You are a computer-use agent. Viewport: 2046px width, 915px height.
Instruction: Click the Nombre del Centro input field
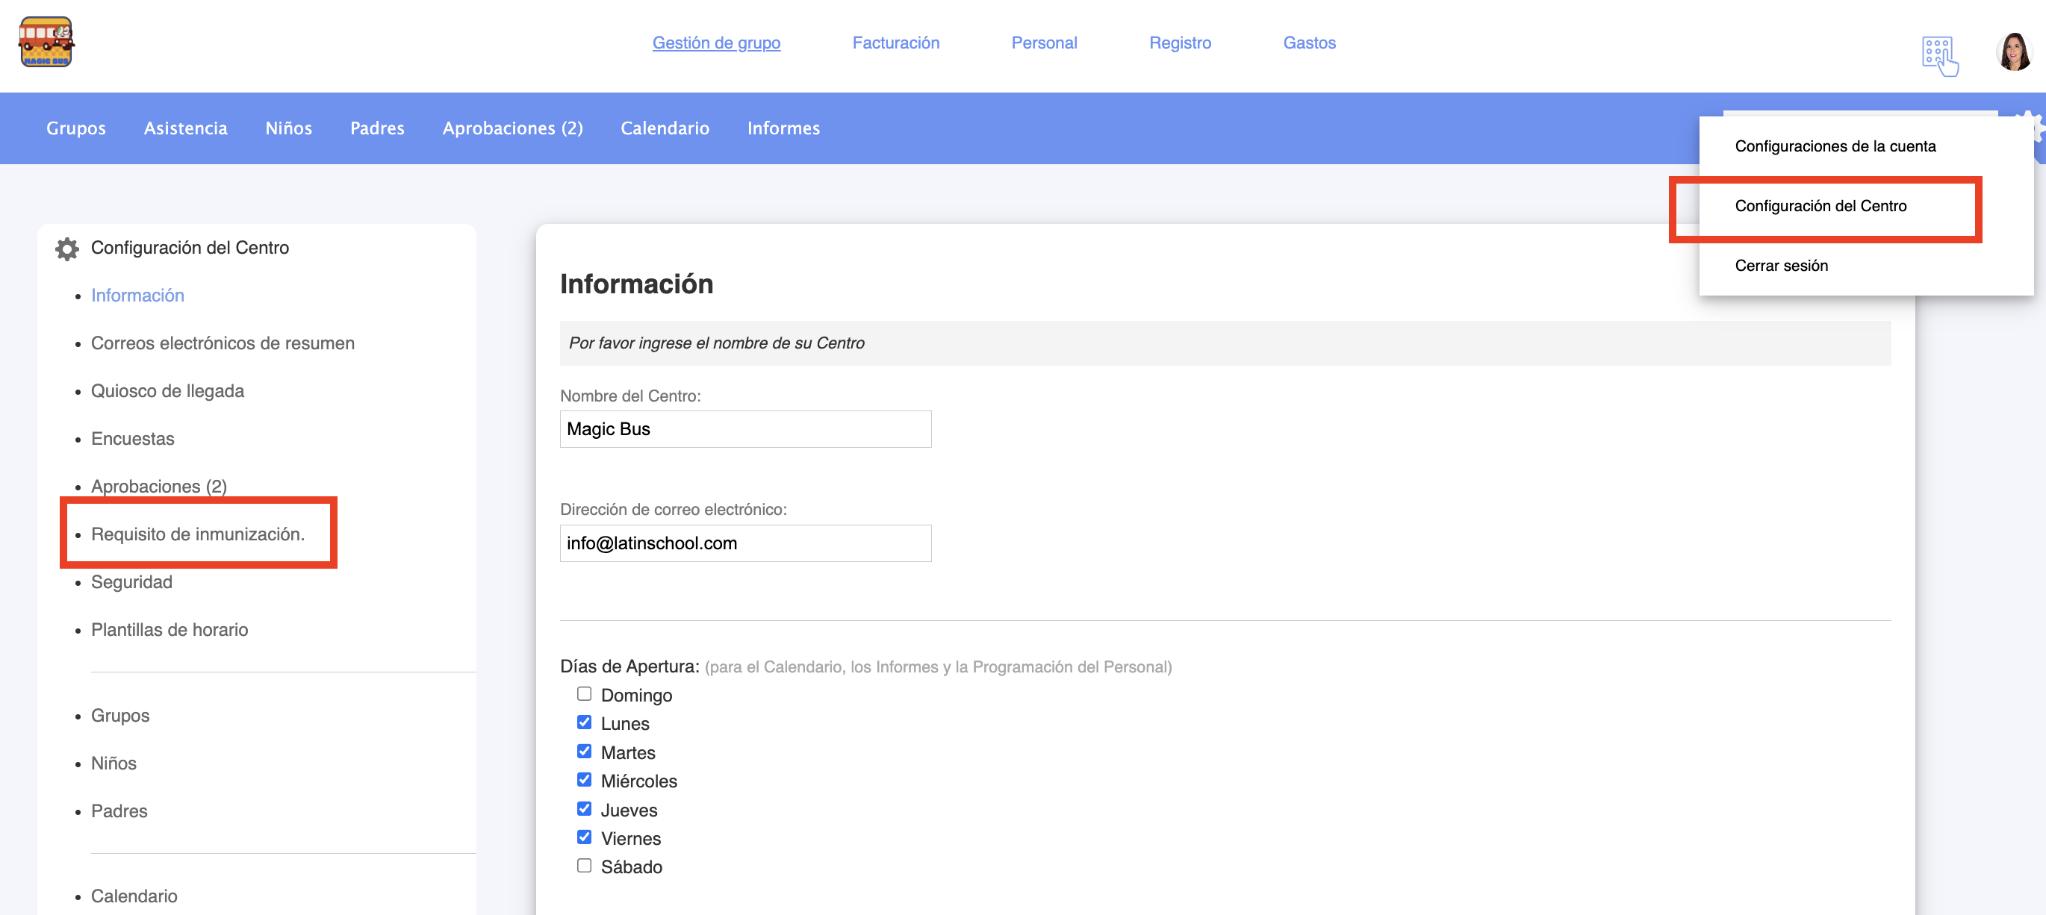[x=745, y=429]
